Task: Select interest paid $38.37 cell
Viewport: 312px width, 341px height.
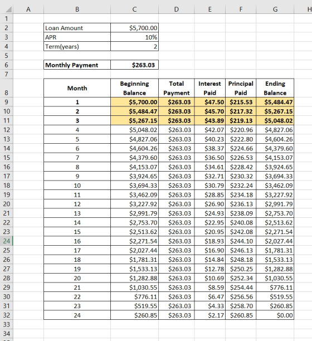Action: (210, 148)
